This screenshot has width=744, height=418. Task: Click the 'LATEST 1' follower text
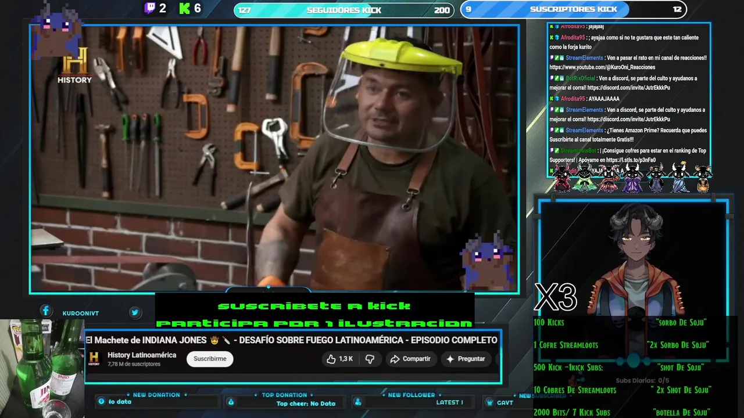(449, 402)
